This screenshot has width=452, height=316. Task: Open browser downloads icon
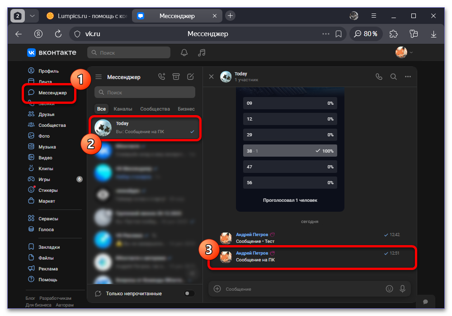(433, 34)
